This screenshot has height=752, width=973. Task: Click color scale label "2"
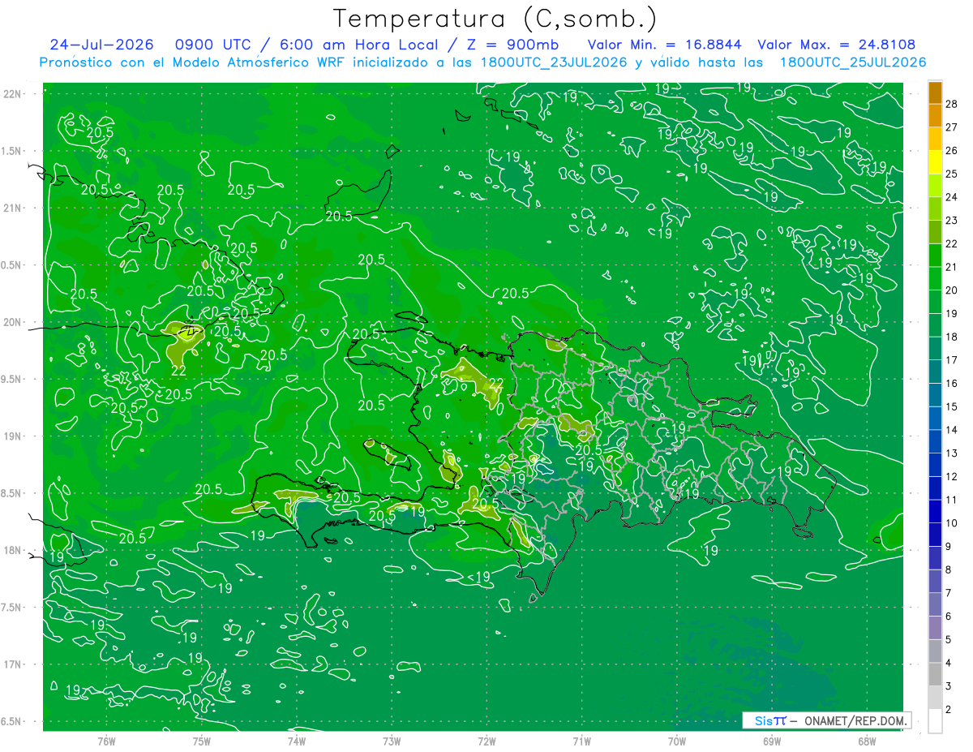(949, 710)
